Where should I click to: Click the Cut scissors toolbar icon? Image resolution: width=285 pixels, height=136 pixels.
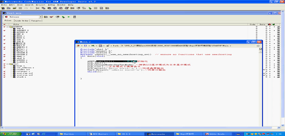click(37, 8)
